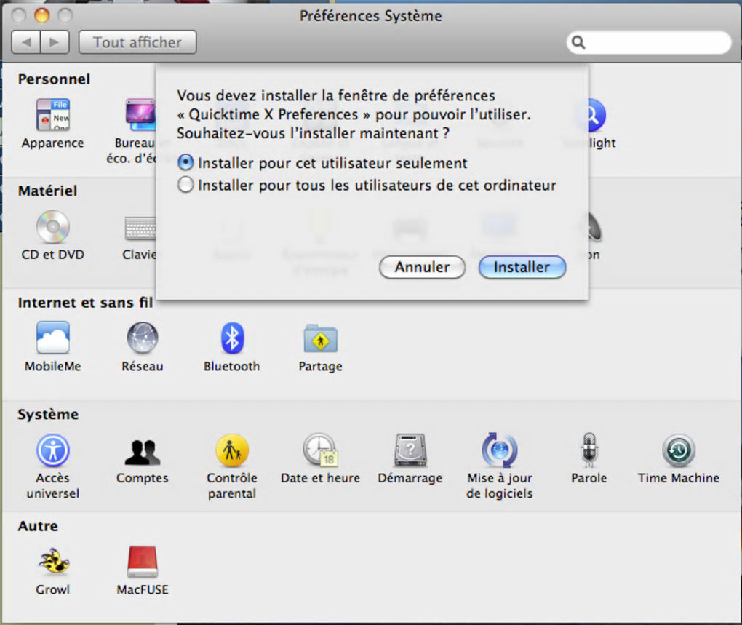Click the Installer button
742x625 pixels.
pos(522,267)
